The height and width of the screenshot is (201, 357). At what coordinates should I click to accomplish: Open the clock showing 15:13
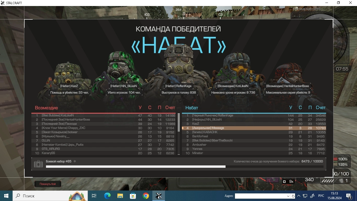coord(334,196)
